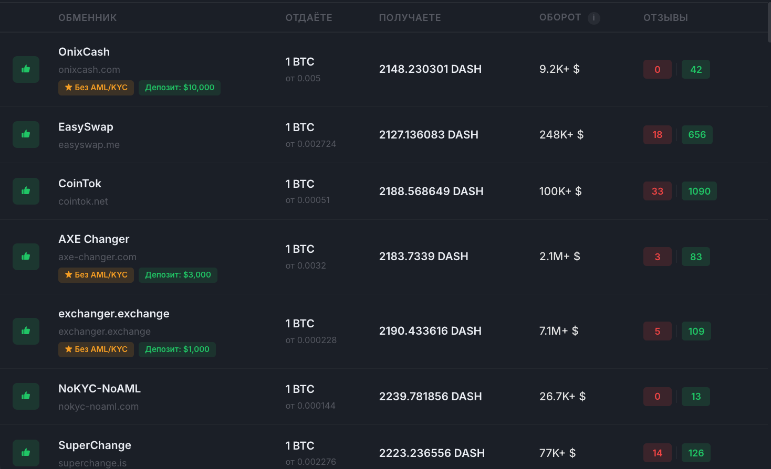Click the ОТЗЫВЫ column header
The image size is (771, 469).
pyautogui.click(x=665, y=18)
